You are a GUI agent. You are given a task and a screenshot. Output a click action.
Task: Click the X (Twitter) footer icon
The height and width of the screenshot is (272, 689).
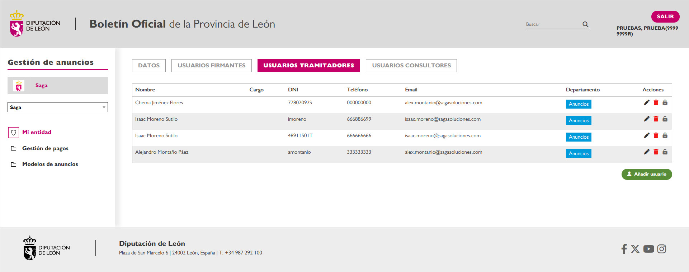tap(635, 249)
